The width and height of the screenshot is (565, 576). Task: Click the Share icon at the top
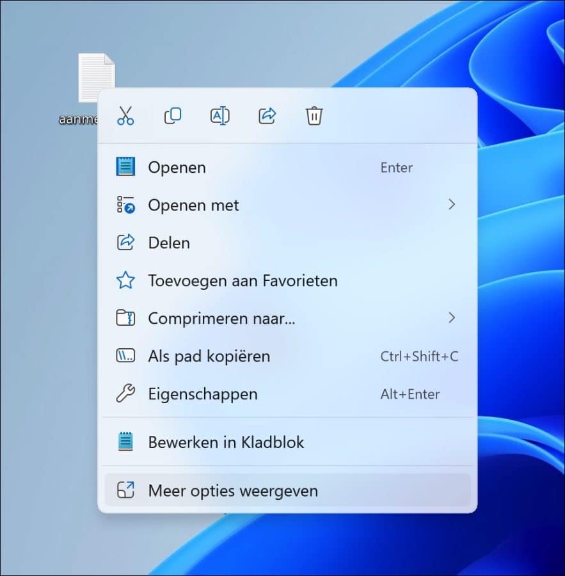tap(267, 116)
